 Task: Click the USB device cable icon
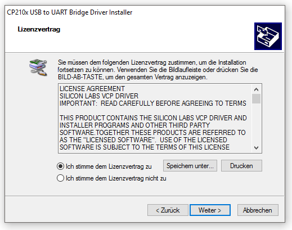(38, 67)
